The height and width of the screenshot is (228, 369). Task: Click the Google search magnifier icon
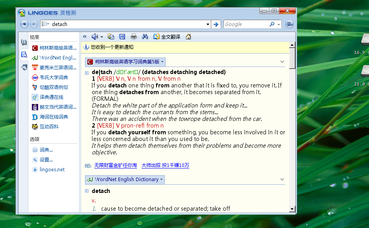[272, 24]
